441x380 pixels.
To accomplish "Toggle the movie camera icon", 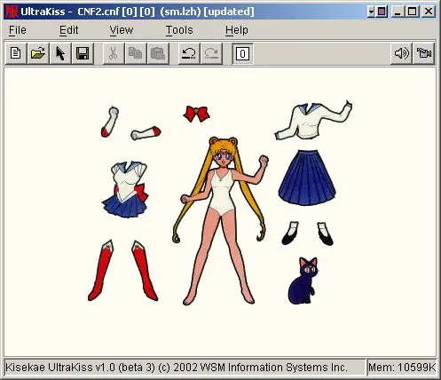I will coord(424,53).
